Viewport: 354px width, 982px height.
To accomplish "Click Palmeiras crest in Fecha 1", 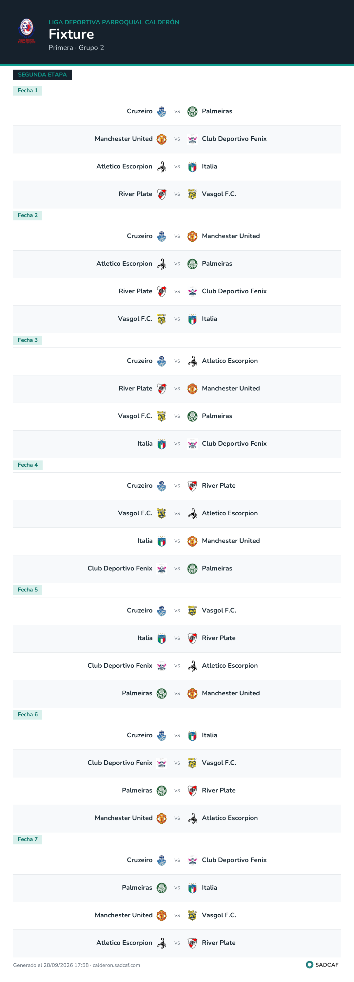I will (x=192, y=112).
